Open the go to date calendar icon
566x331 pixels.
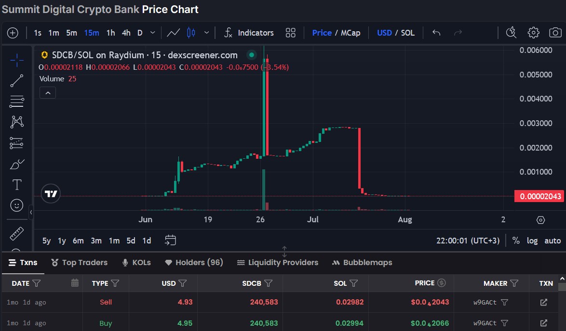point(170,240)
